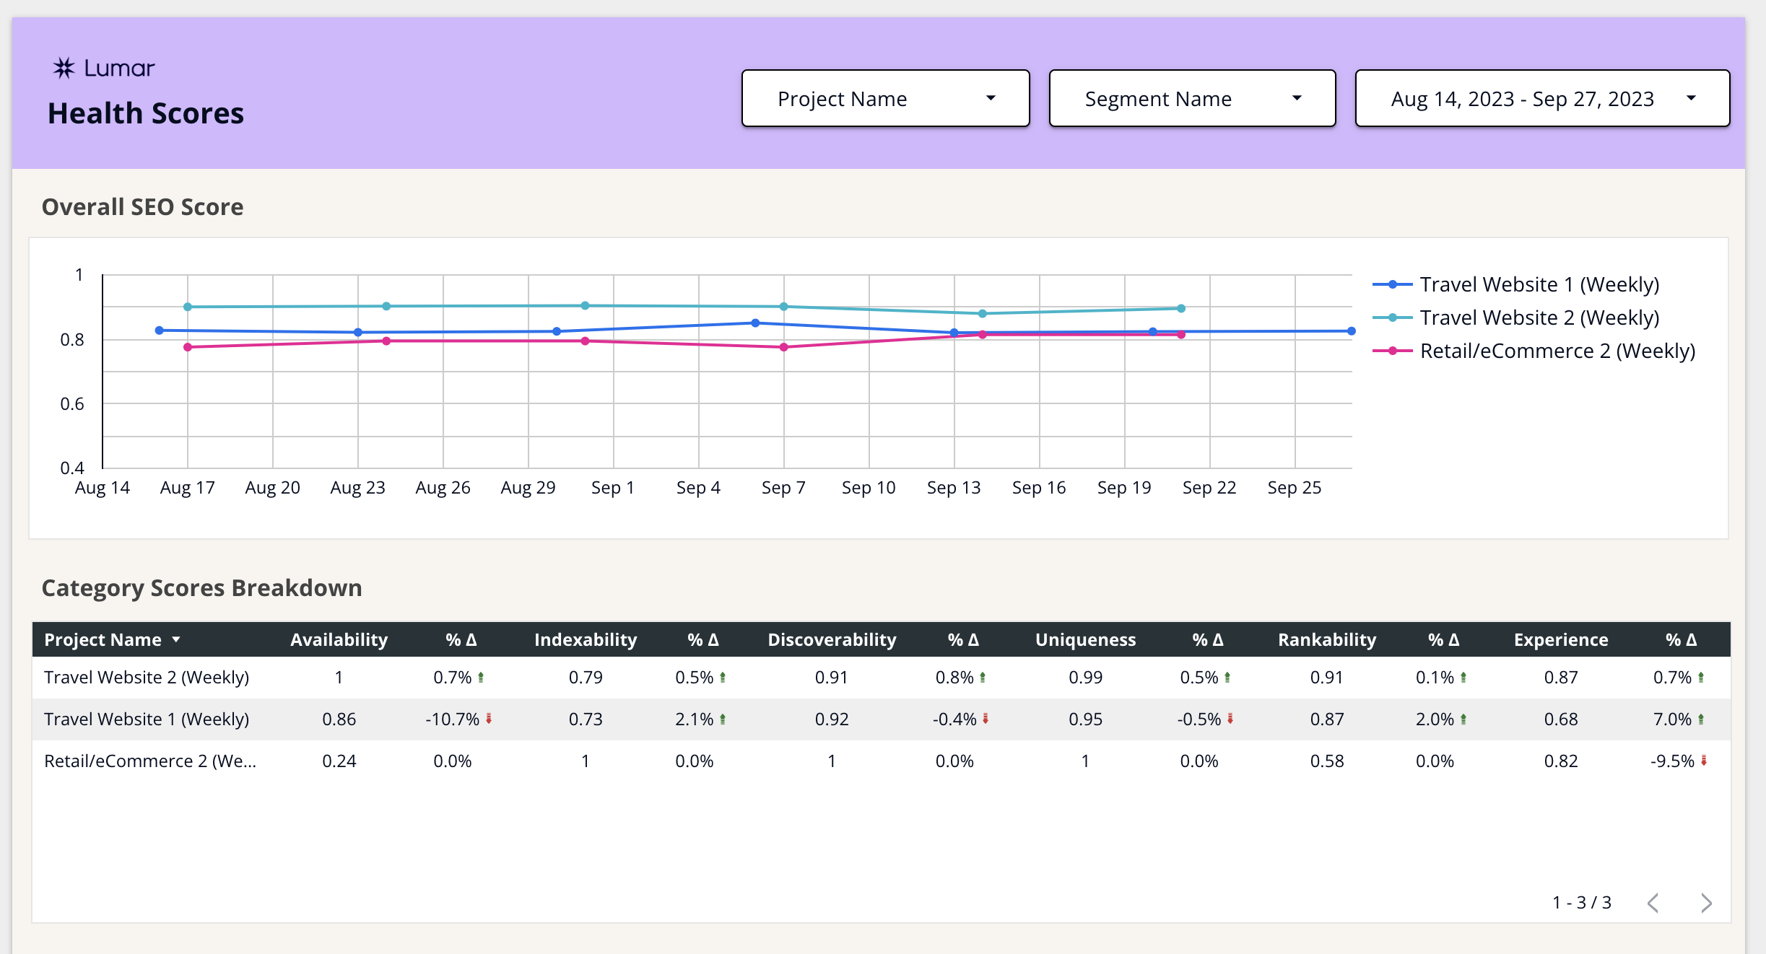Click the Overall SEO Score section heading
Screen dimensions: 1766x954
coord(143,207)
